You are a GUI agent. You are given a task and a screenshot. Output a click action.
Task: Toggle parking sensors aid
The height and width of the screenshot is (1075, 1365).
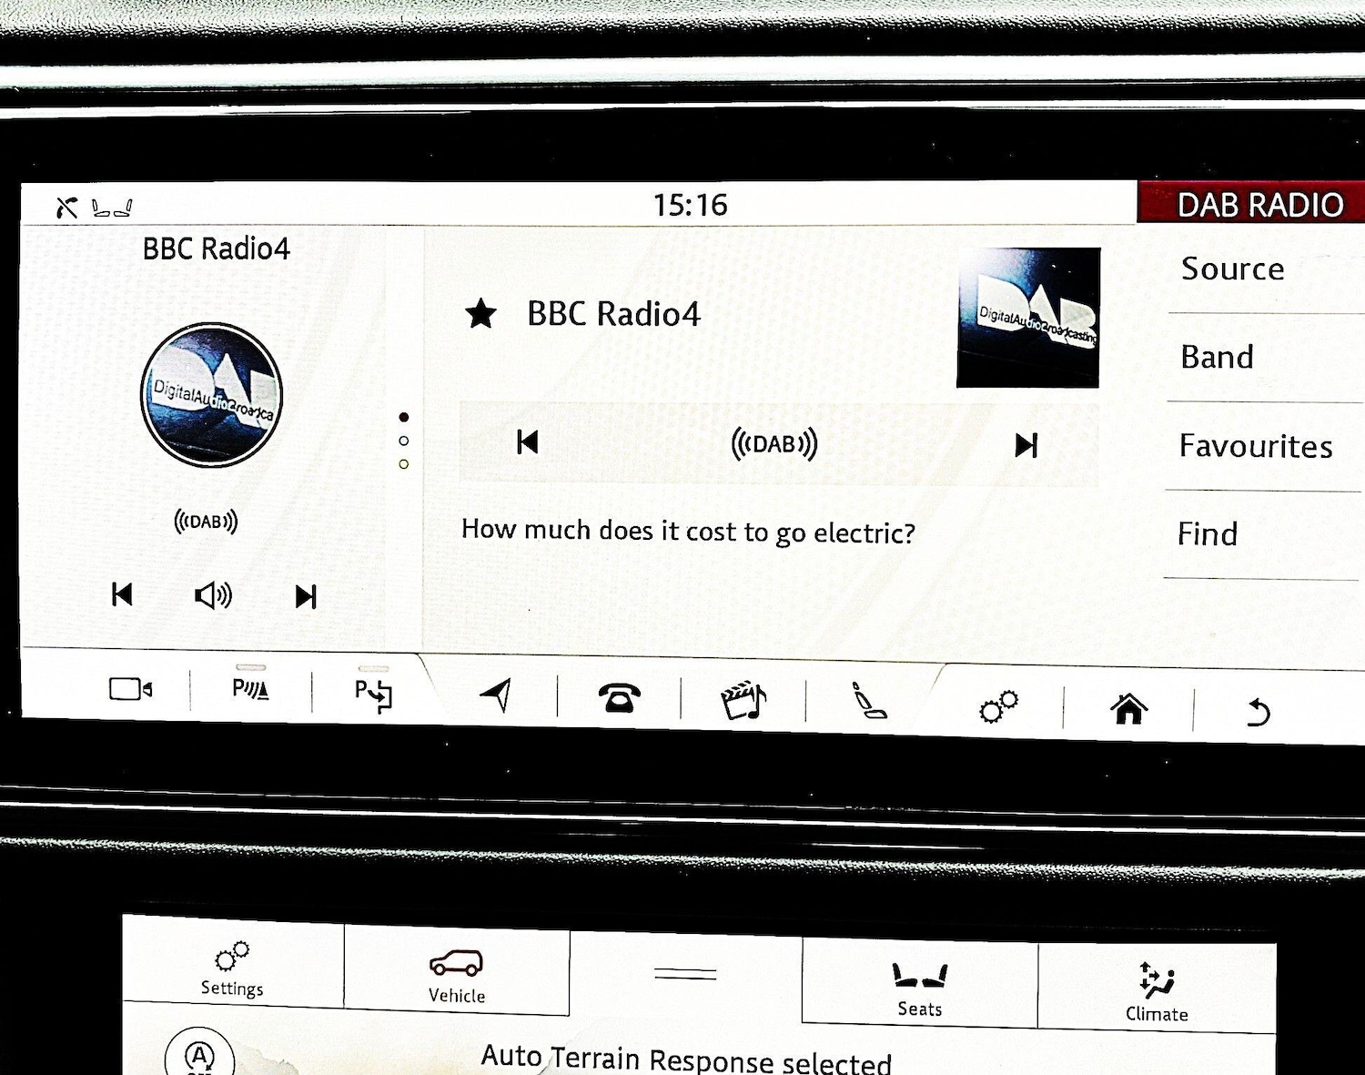point(250,689)
